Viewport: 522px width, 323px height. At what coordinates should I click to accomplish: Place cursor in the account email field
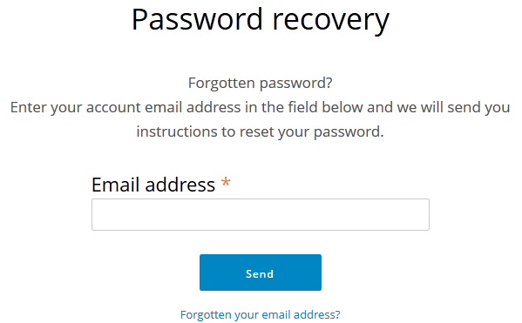(261, 214)
